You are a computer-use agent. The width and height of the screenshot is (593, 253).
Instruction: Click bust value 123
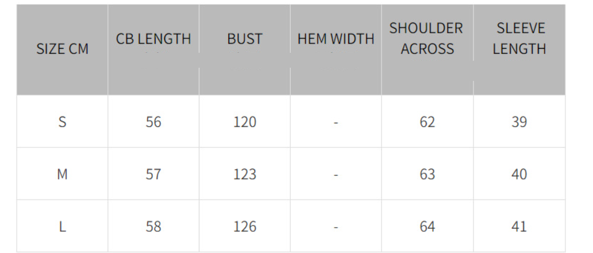point(245,174)
